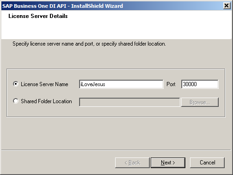
Task: Click the License Server Name input field
Action: click(121, 84)
